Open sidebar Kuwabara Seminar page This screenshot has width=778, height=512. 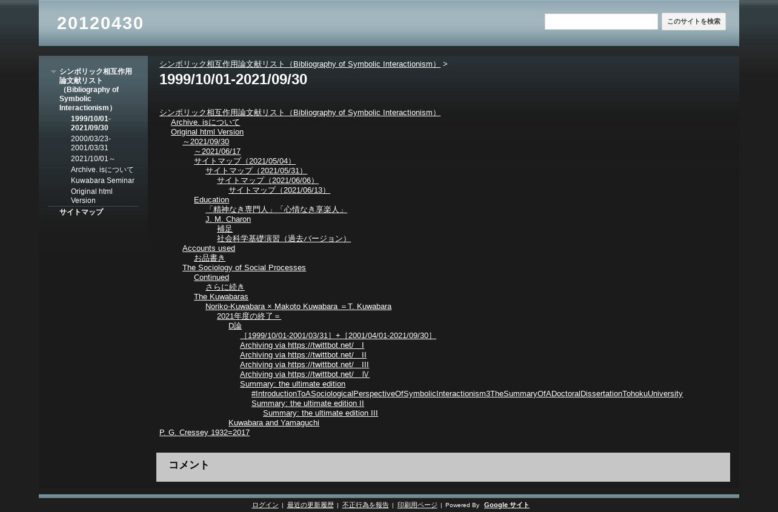(x=102, y=181)
